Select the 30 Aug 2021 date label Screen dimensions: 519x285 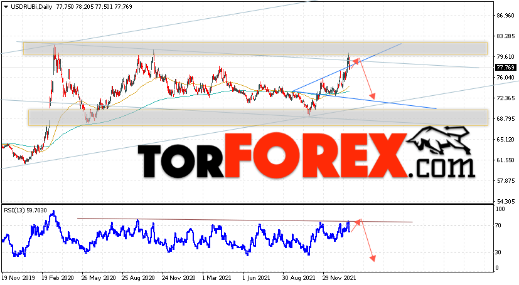[299, 278]
